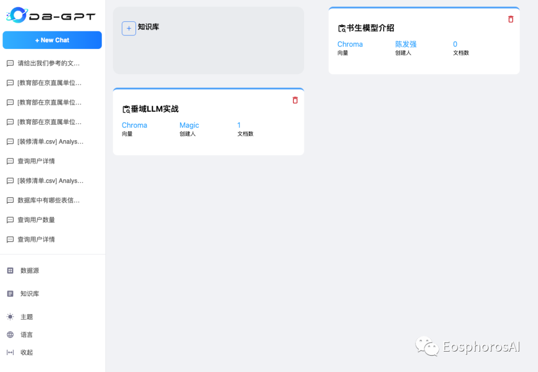The width and height of the screenshot is (538, 372).
Task: Click document count 1 on 垂域LLM实战 card
Action: click(x=239, y=125)
